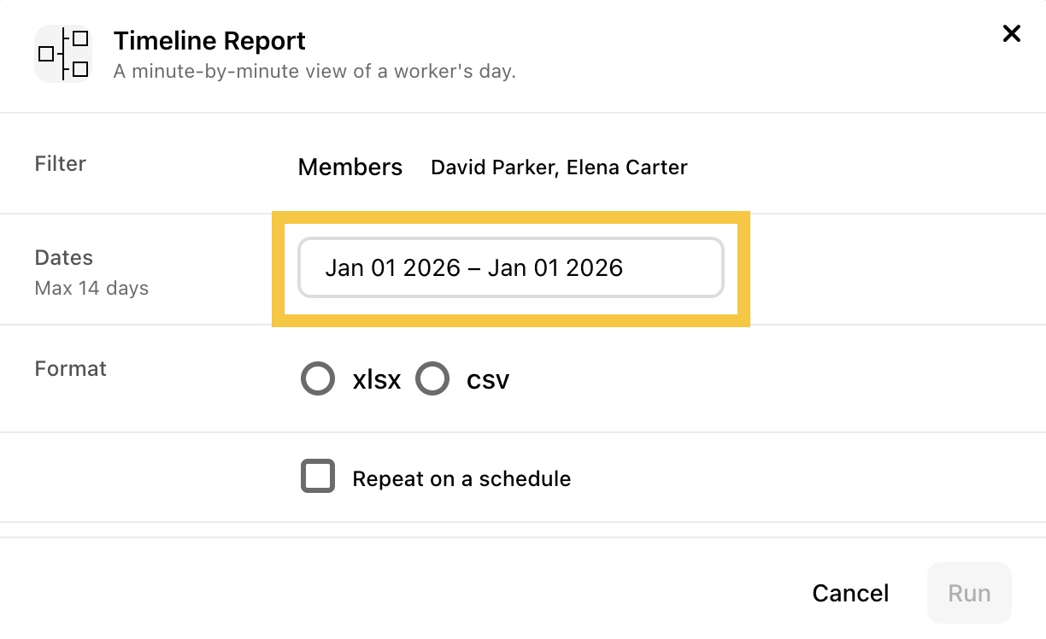Close the Timeline Report dialog
The height and width of the screenshot is (639, 1046).
point(1011,34)
